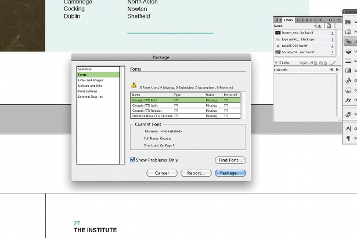Screen dimensions: 357x238
Task: Open page link 1 for logo panto black.eps
Action: (332, 39)
